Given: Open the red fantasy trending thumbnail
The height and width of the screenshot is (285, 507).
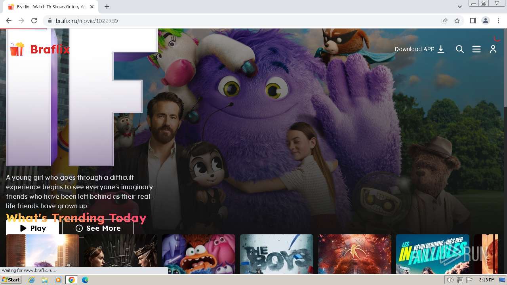Looking at the screenshot, I should [x=355, y=254].
